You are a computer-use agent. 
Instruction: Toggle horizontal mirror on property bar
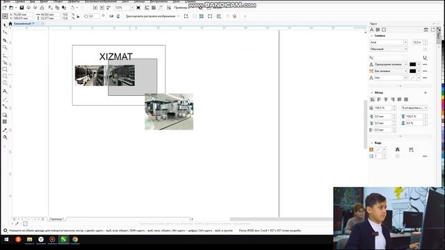(111, 17)
